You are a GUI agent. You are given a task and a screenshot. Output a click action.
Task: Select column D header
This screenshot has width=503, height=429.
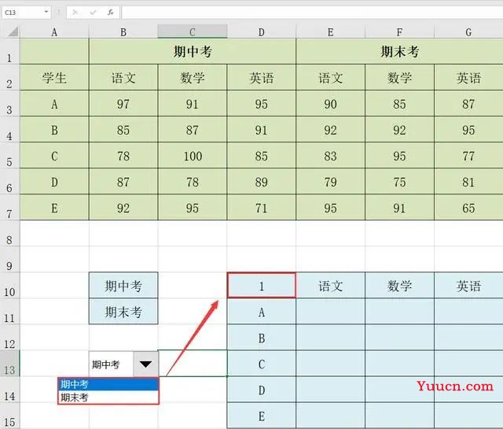coord(262,32)
